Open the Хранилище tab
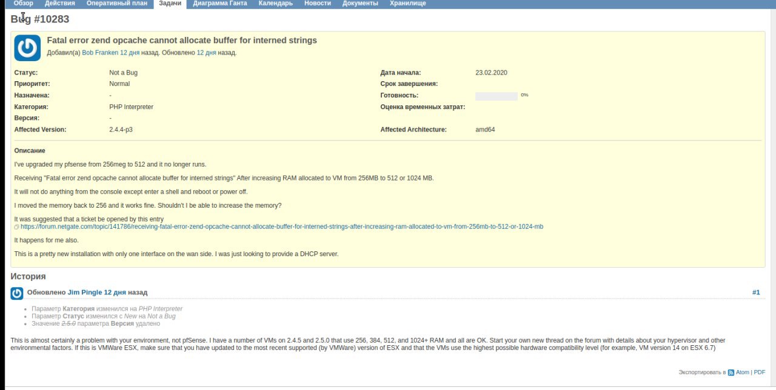Screen dimensions: 776x390 coord(408,4)
